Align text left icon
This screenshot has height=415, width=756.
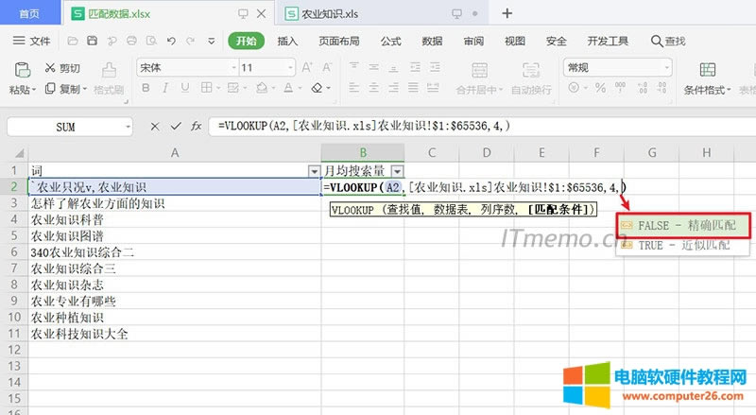353,88
